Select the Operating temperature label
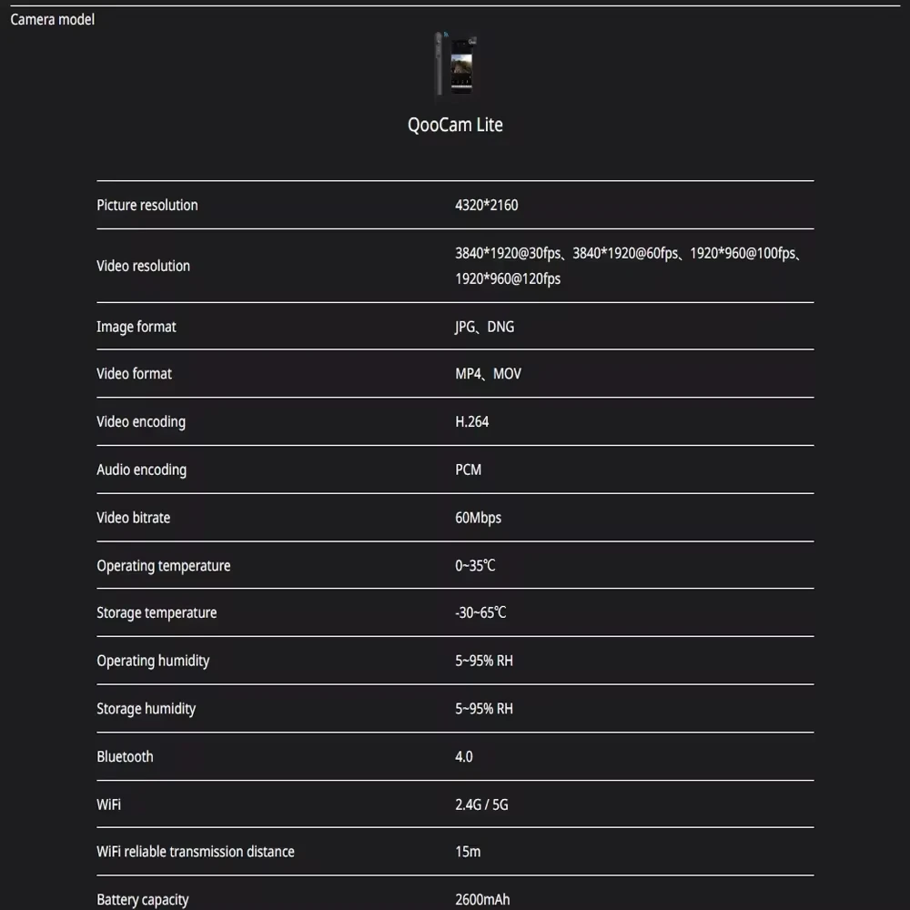The height and width of the screenshot is (910, 910). [164, 566]
